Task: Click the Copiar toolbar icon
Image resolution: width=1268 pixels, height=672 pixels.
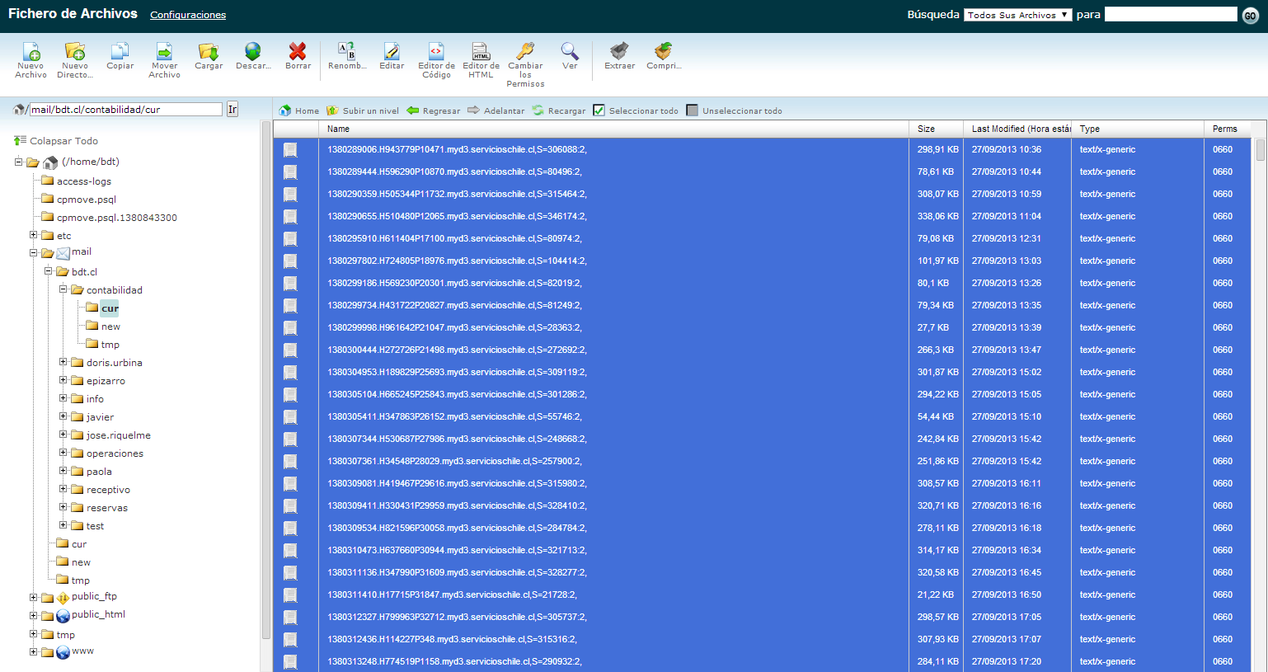Action: point(120,53)
